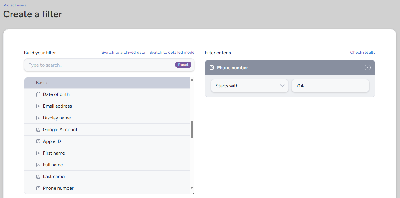Focus the Type to search field
This screenshot has height=198, width=400.
(100, 65)
